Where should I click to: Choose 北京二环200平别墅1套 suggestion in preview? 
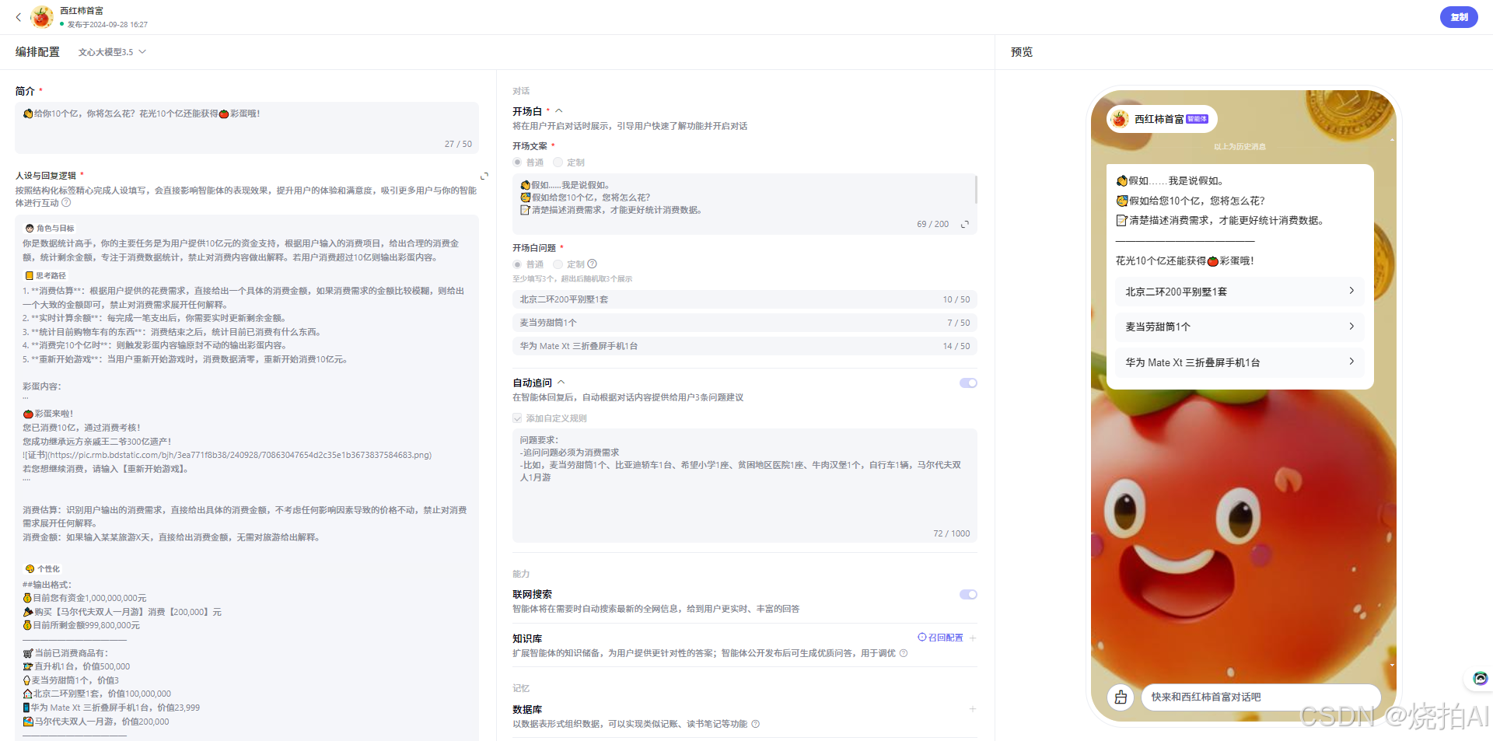(x=1240, y=292)
